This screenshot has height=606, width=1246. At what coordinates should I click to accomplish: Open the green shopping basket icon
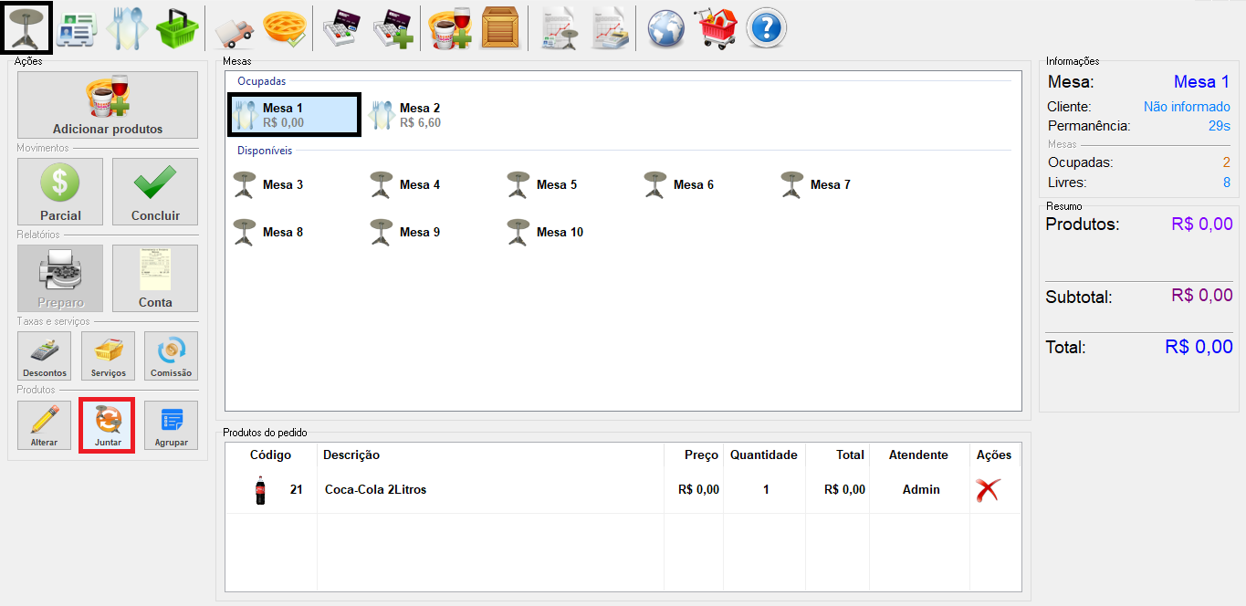pos(176,30)
